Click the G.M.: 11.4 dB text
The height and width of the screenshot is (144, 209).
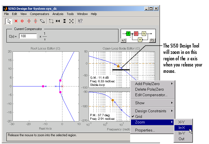99,78
